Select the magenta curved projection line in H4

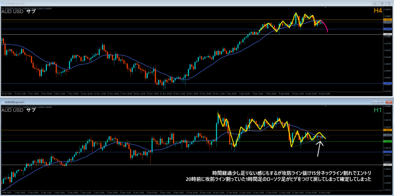click(x=326, y=26)
